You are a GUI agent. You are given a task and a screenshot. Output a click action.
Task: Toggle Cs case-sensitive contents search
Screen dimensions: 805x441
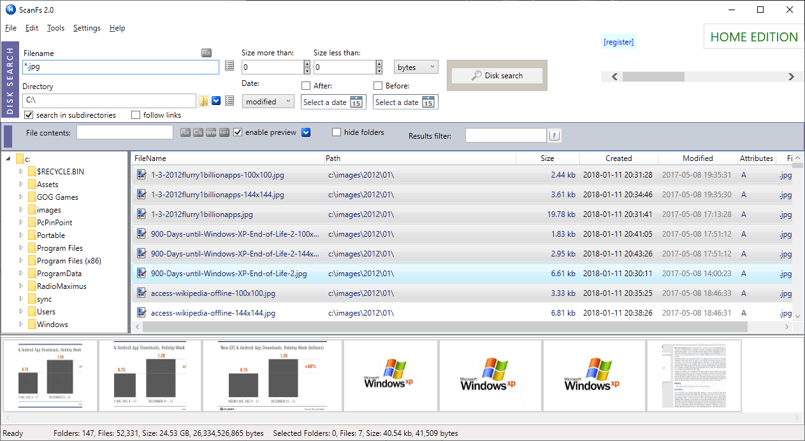[x=198, y=132]
